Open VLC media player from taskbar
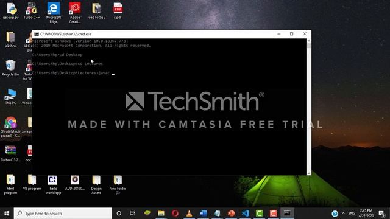 (x=189, y=214)
